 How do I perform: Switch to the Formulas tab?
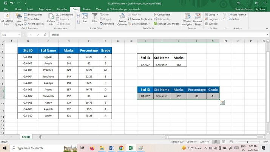(62, 9)
